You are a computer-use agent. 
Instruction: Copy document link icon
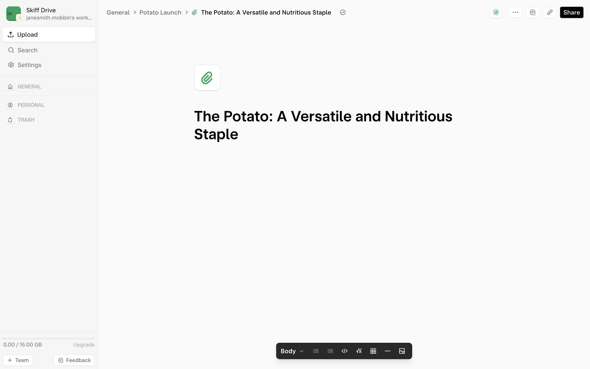550,12
